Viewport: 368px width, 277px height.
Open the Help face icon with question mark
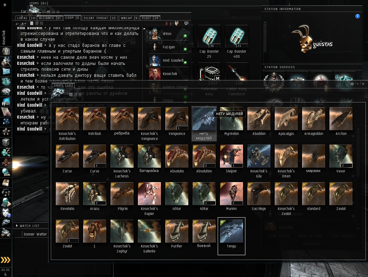pos(6,213)
